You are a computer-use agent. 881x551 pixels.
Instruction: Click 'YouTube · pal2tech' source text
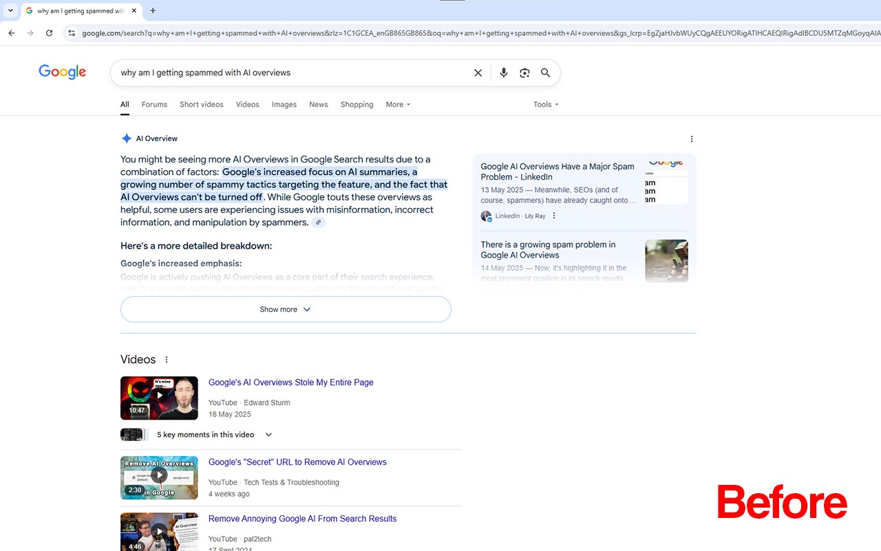pos(240,539)
